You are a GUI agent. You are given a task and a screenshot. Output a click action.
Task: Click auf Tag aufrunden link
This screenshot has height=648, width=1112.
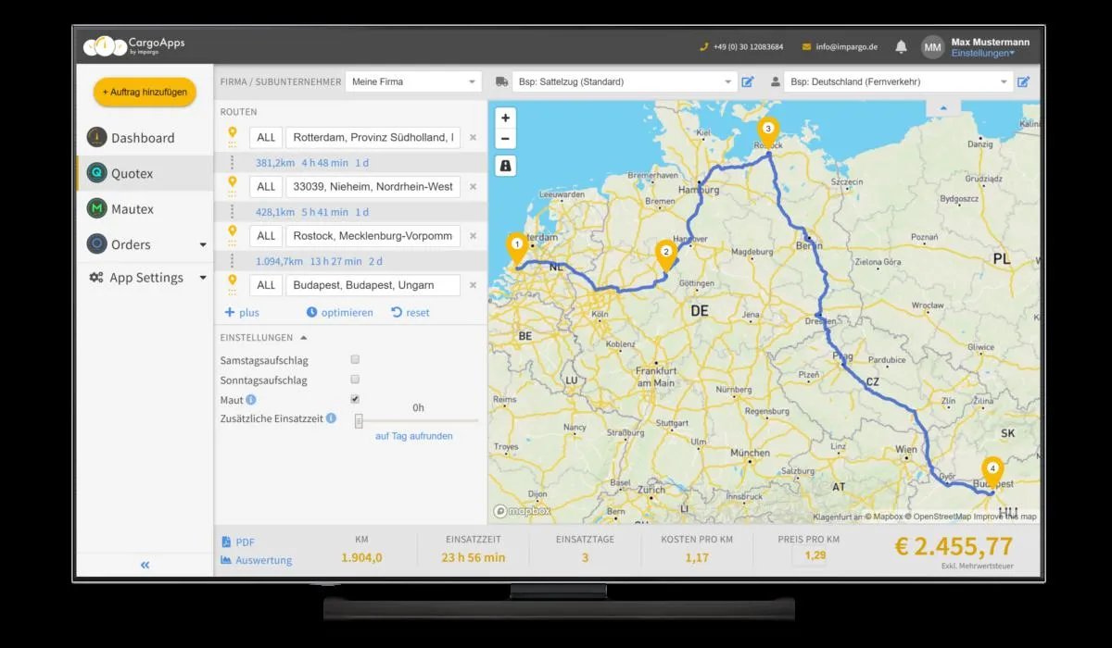click(x=411, y=435)
